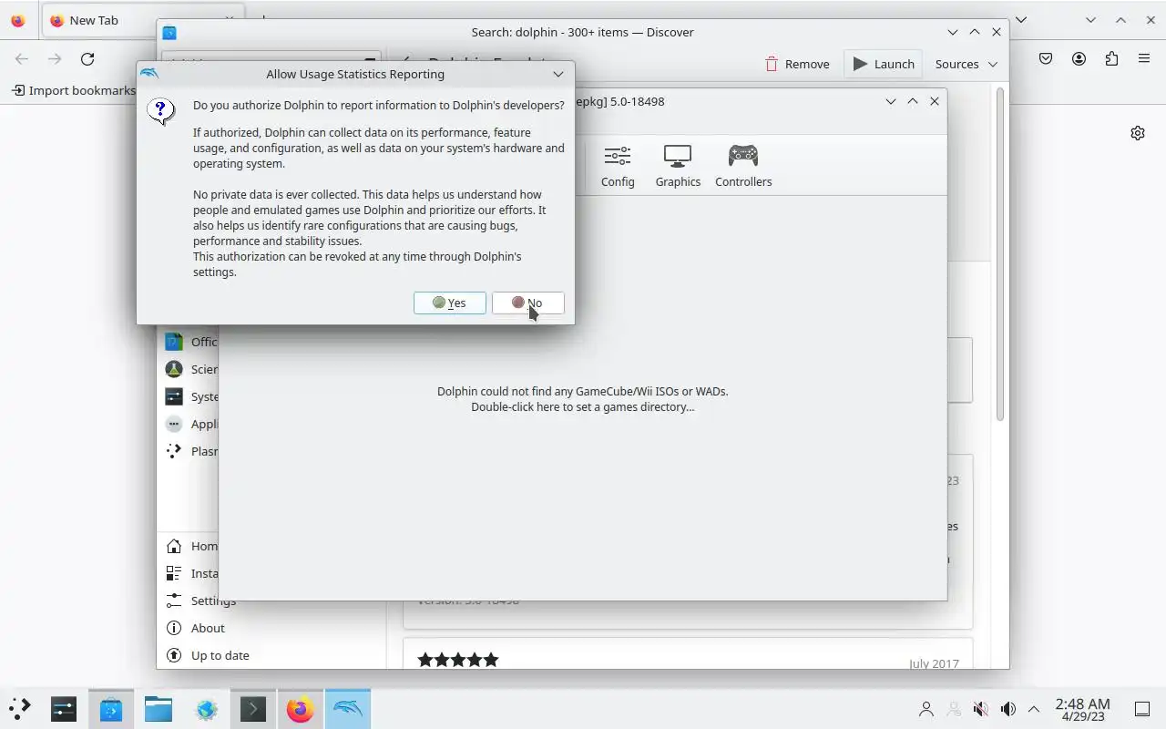Click the Firefox reload button
Screen dimensions: 1166x729
[x=87, y=59]
